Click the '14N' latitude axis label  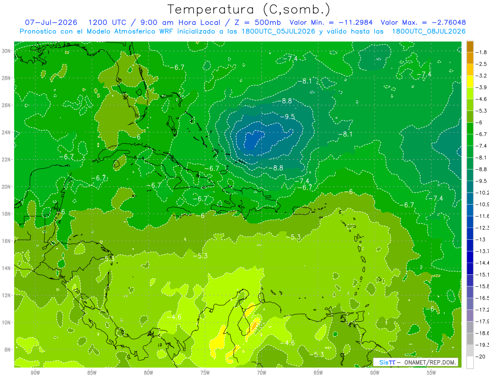point(7,268)
